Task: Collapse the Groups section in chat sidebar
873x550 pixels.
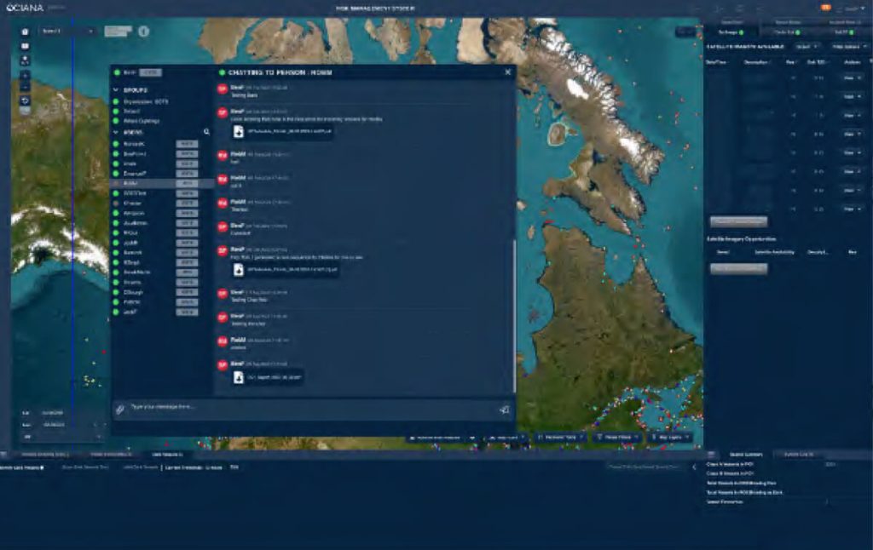Action: coord(116,89)
